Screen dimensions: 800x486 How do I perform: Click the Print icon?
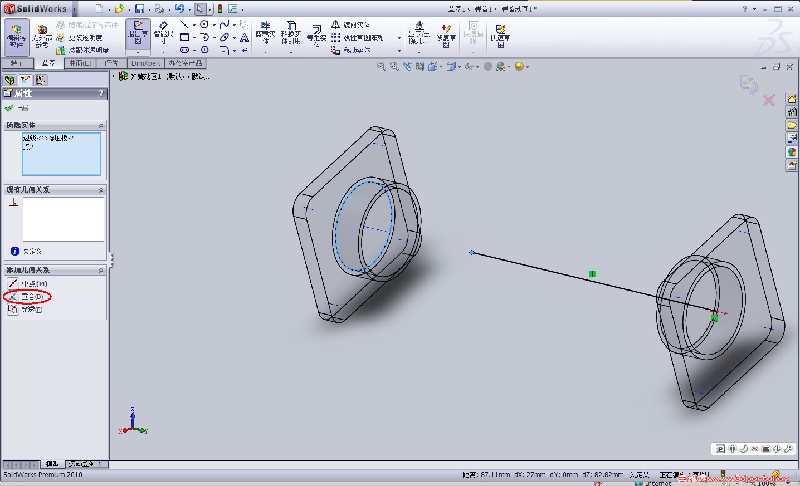click(160, 9)
